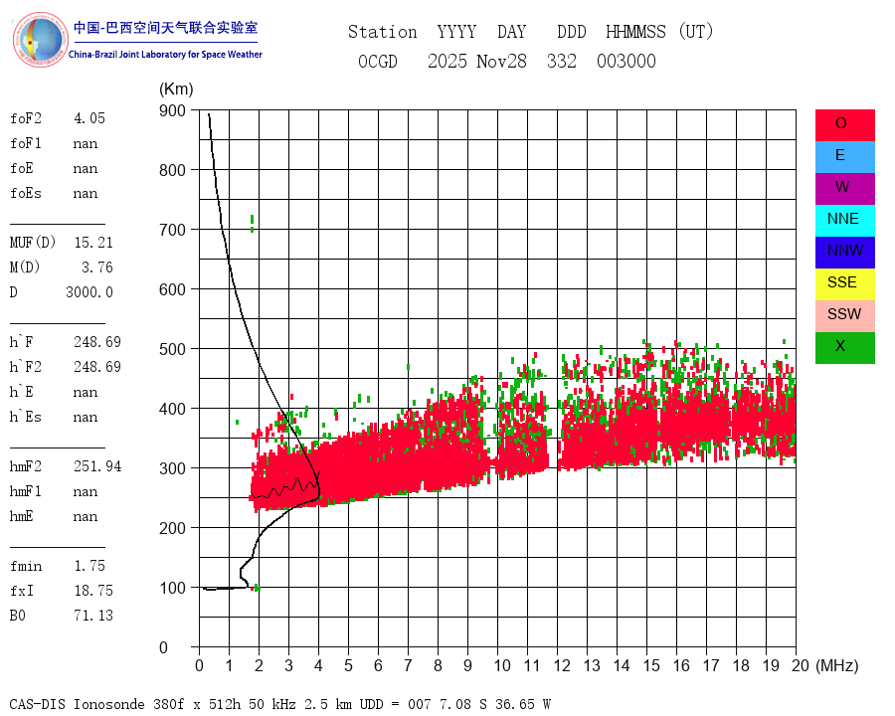Click the hmF2 value 251.94
Image resolution: width=895 pixels, height=716 pixels.
point(97,466)
